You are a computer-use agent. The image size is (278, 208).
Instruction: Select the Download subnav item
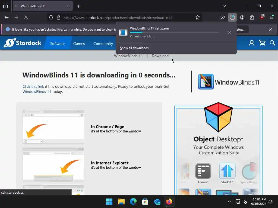point(160,56)
